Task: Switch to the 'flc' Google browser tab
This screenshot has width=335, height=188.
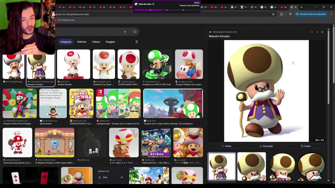Action: [x=264, y=7]
